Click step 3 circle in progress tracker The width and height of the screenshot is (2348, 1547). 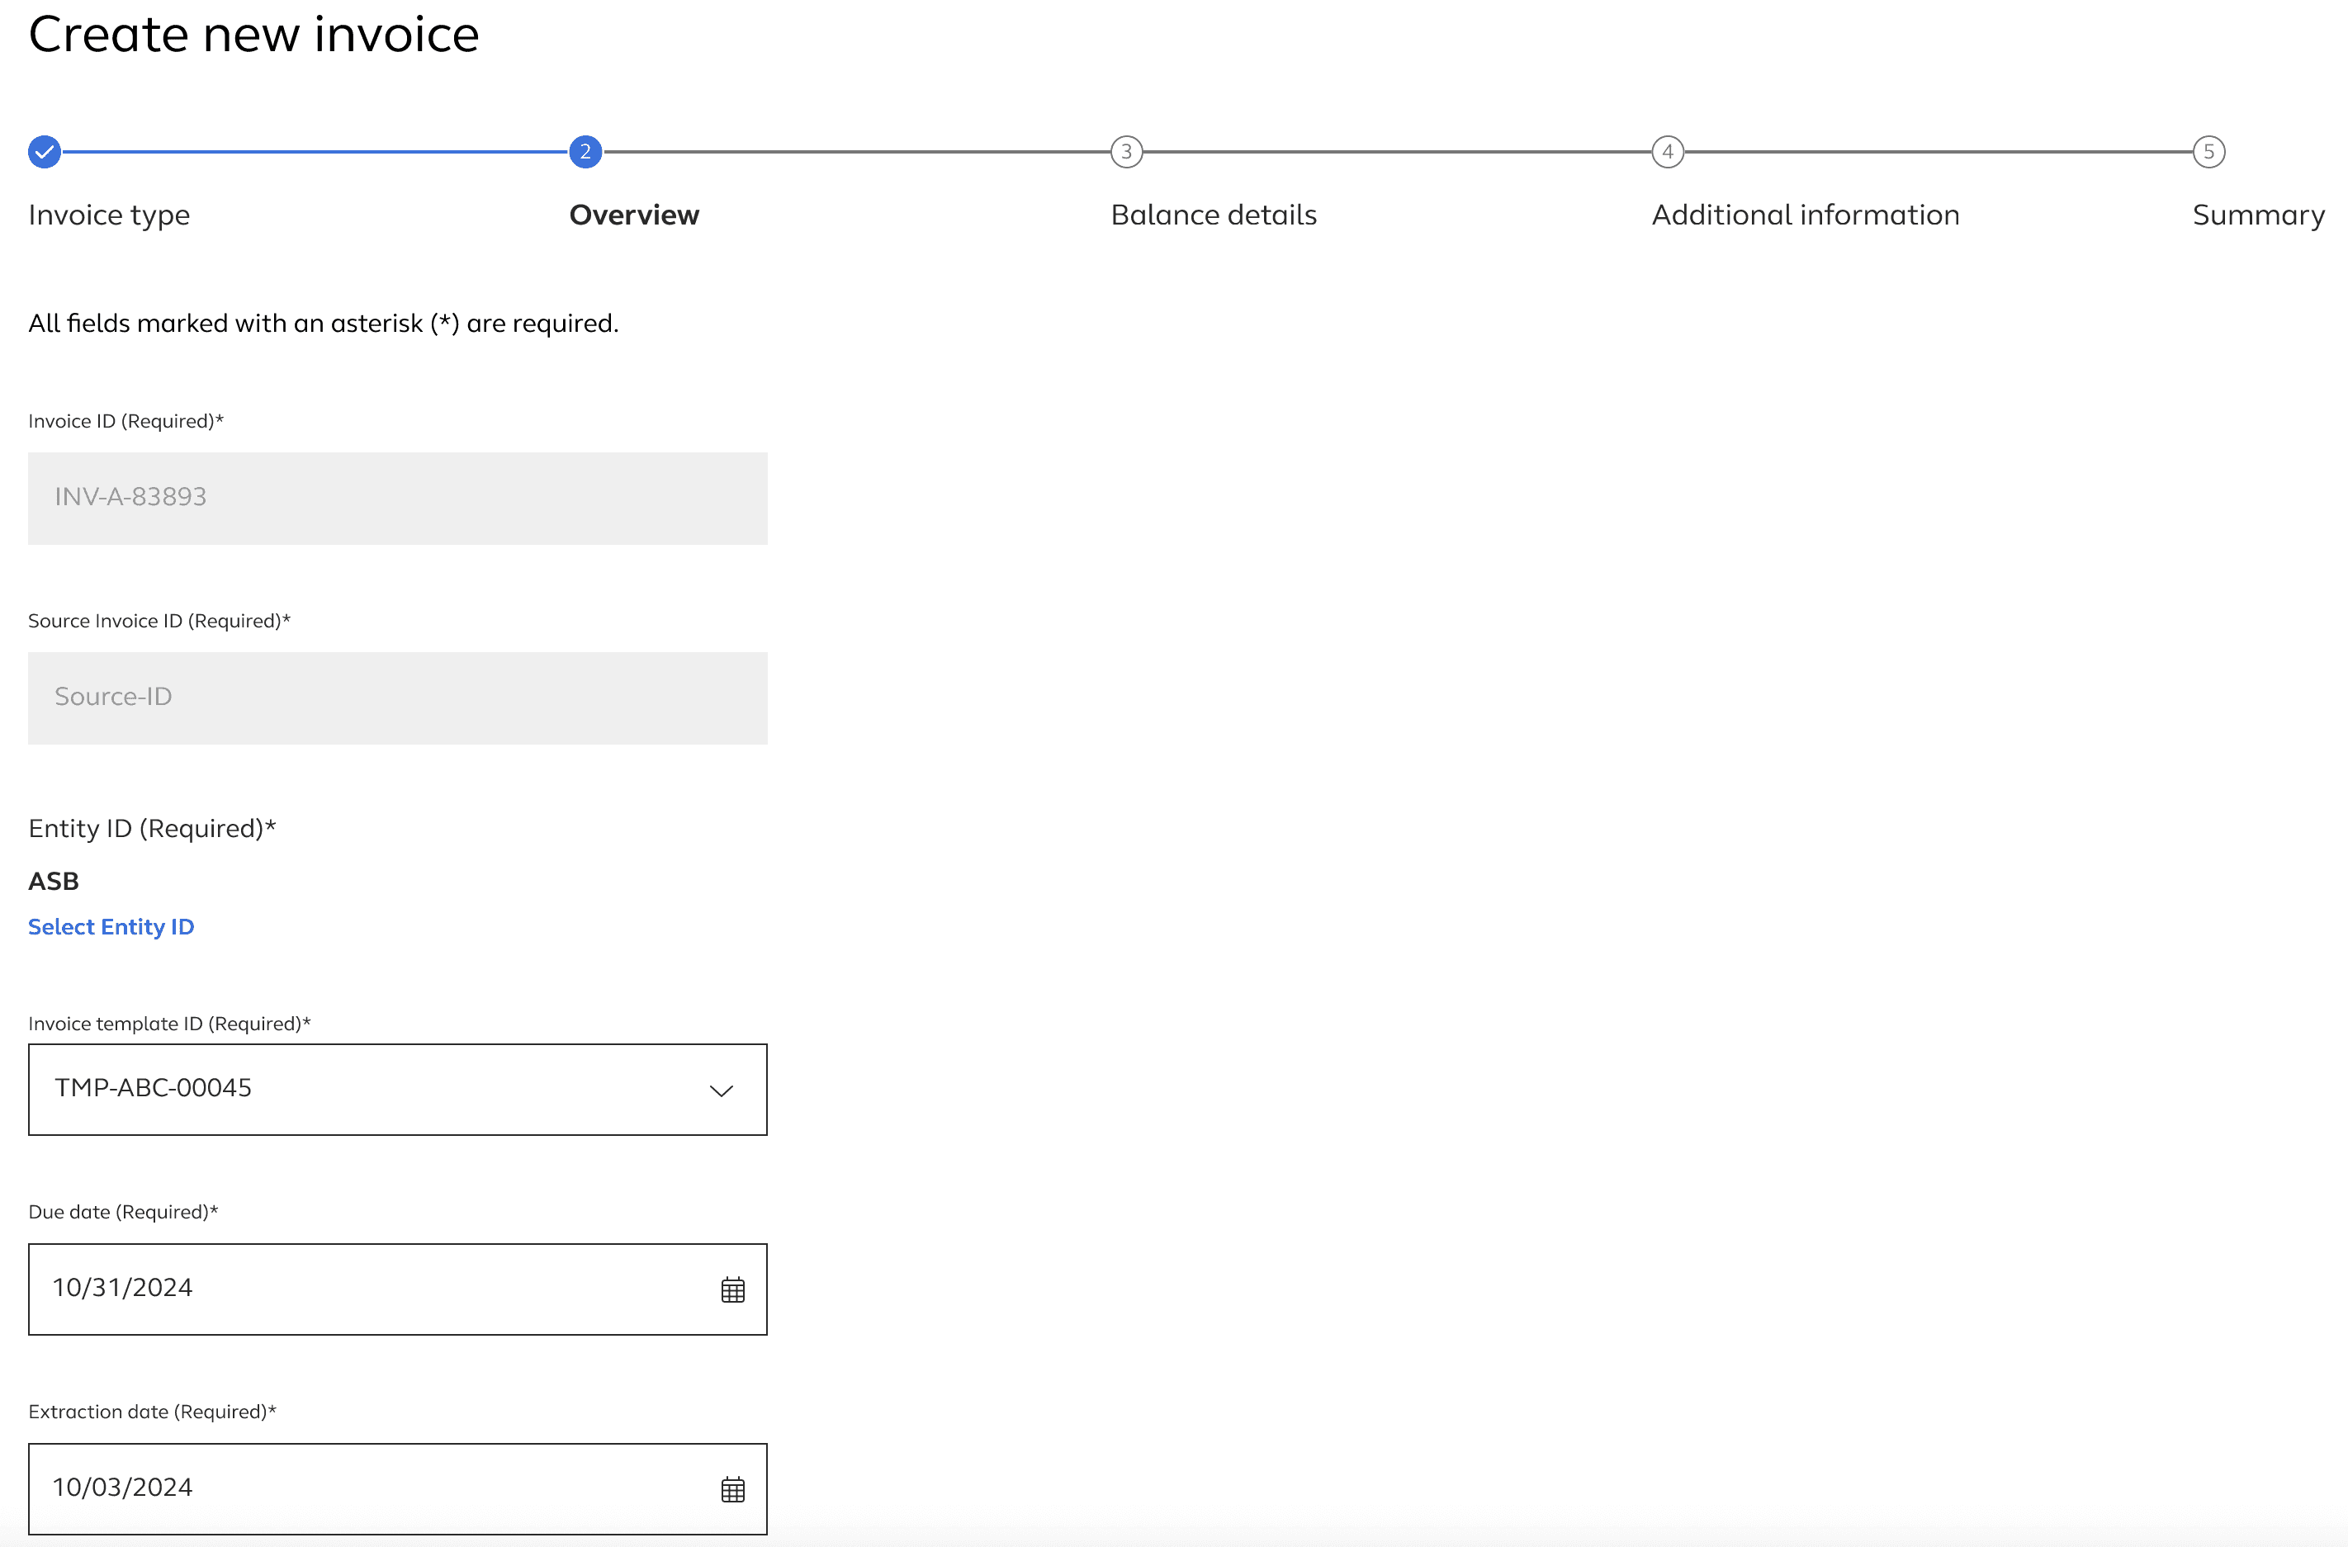pyautogui.click(x=1125, y=152)
